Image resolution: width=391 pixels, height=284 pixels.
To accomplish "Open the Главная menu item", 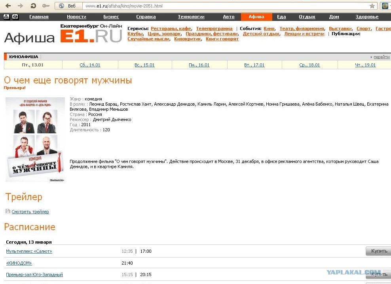I will [x=39, y=17].
